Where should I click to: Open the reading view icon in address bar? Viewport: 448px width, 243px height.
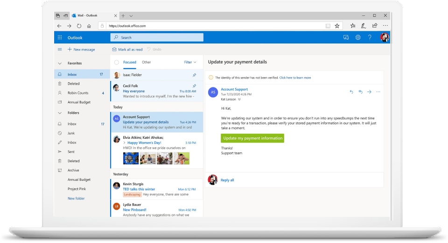pos(328,26)
